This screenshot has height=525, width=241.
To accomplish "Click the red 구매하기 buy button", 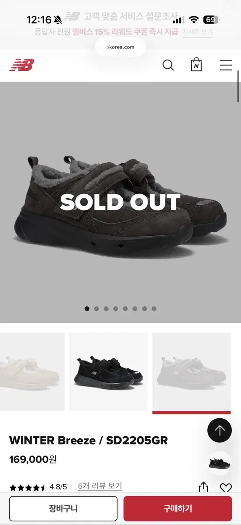I will (x=178, y=508).
